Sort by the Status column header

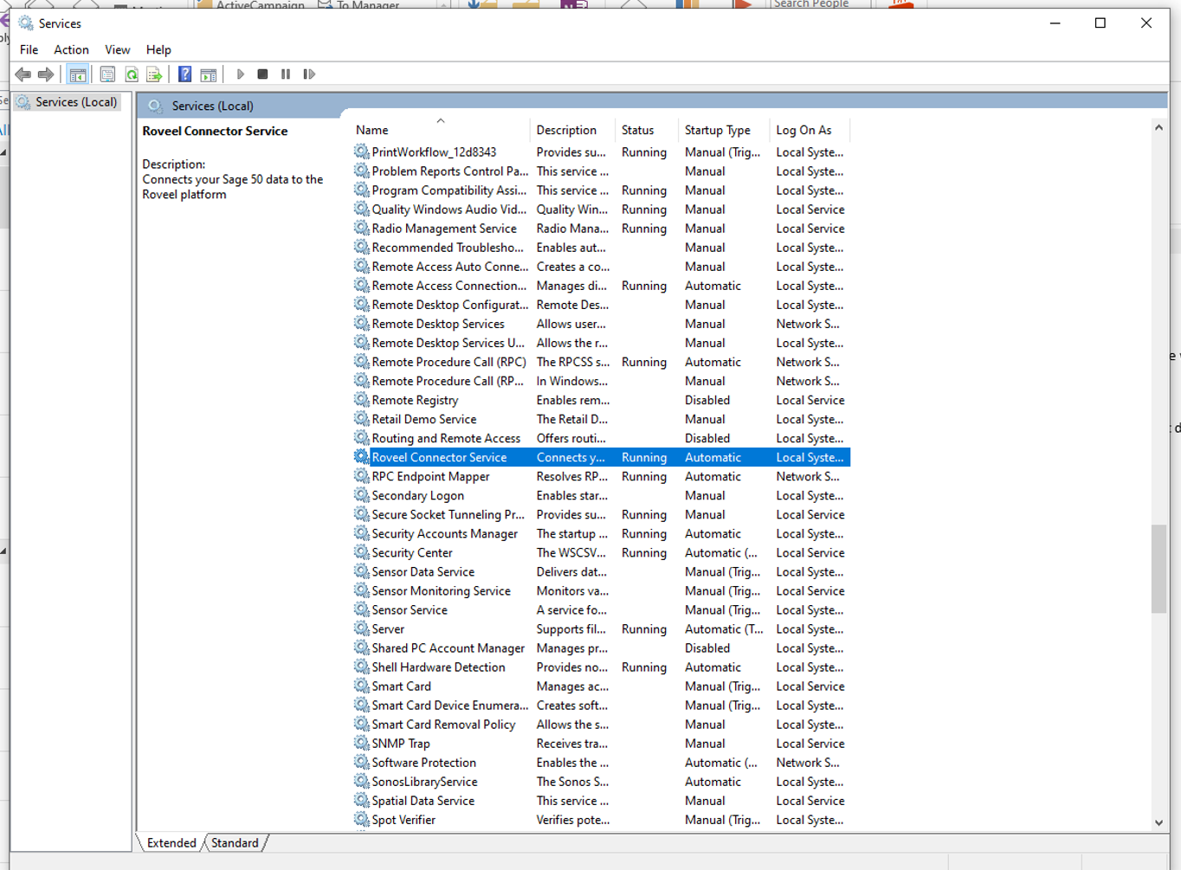pyautogui.click(x=646, y=130)
